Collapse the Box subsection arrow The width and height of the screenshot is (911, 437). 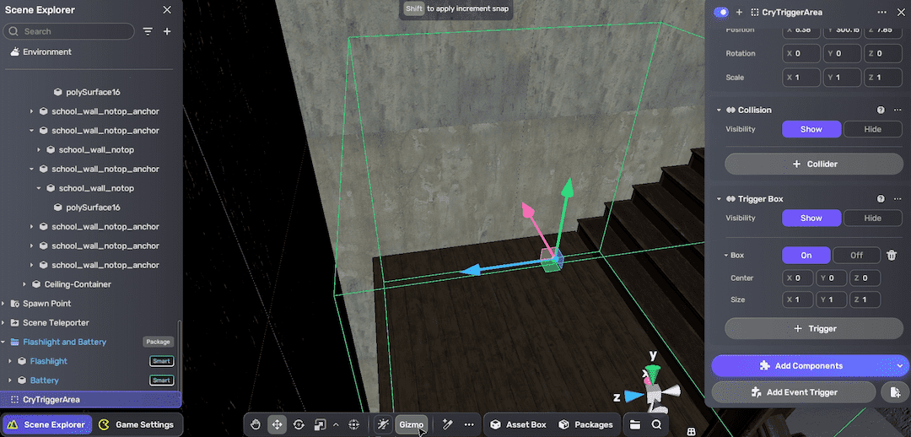coord(725,255)
